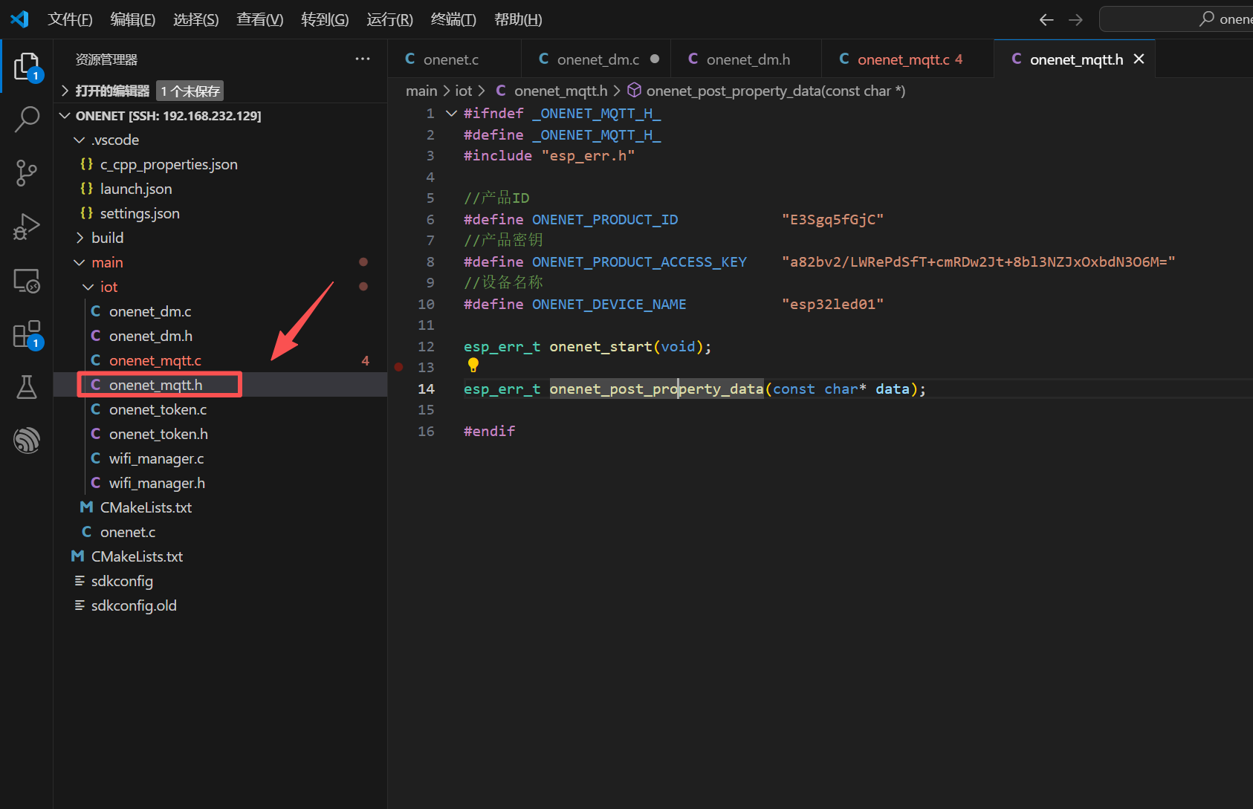The image size is (1253, 809).
Task: Expand the 打开的编辑器 section
Action: 112,91
